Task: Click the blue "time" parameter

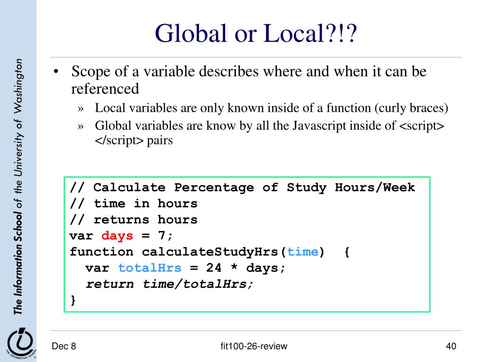Action: tap(302, 252)
